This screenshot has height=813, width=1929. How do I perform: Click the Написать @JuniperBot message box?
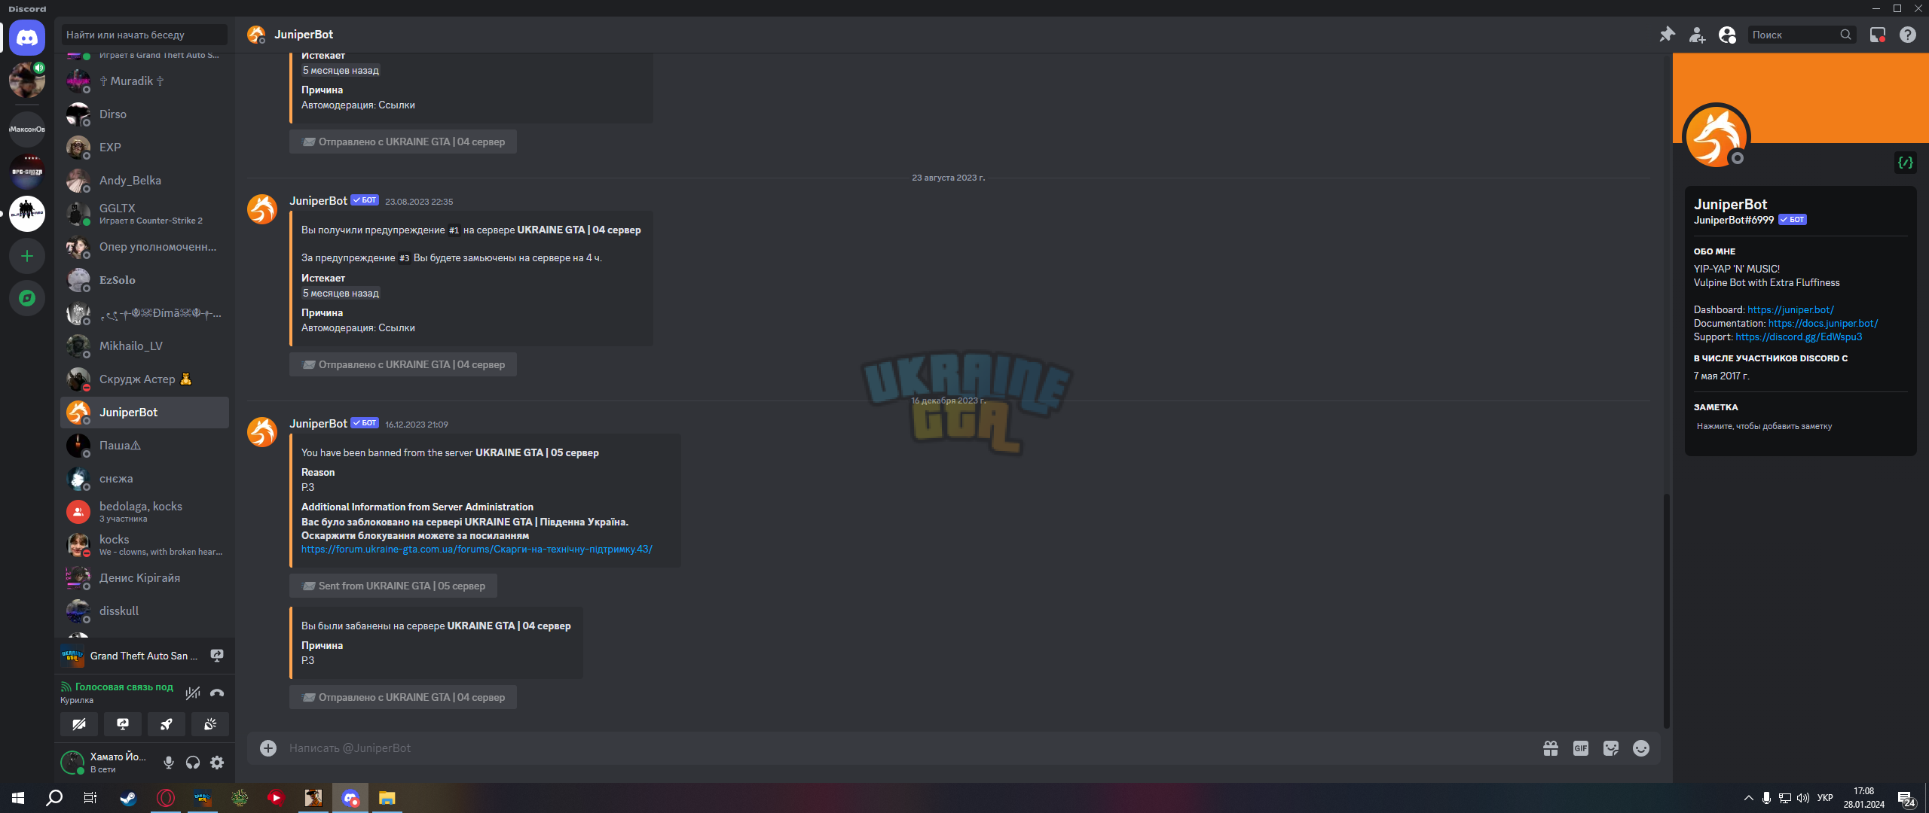[x=904, y=748]
